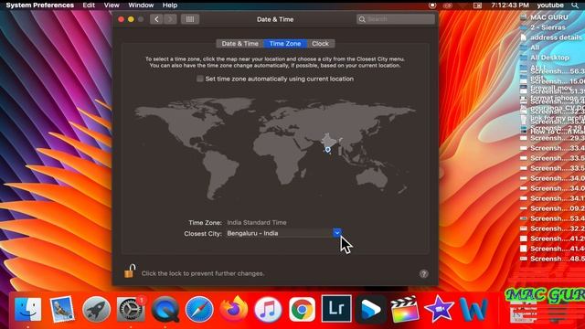Open Finder from the Dock
The image size is (585, 329).
[x=28, y=309]
